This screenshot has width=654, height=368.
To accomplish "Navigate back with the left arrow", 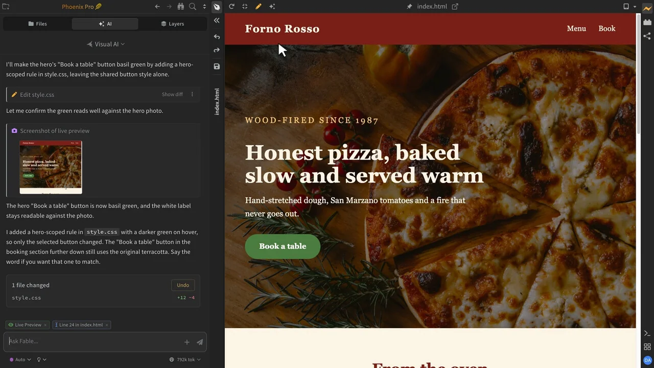I will pos(157,7).
